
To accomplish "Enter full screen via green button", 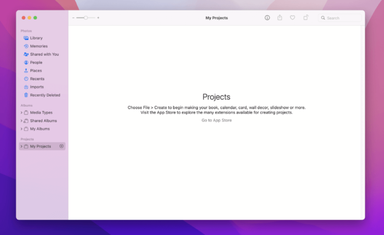I will tap(35, 18).
